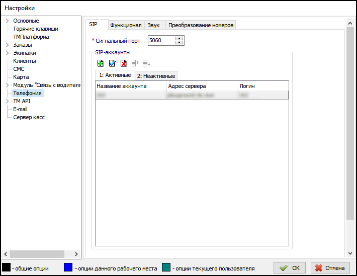Click the edit SIP account icon
The height and width of the screenshot is (276, 357).
pos(112,63)
